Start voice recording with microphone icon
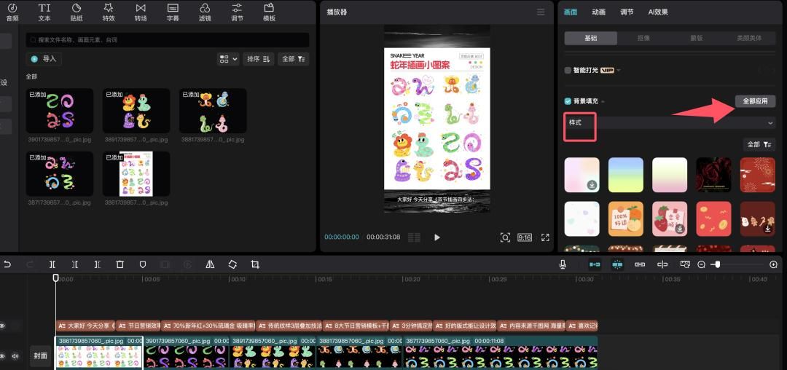The width and height of the screenshot is (787, 370). [563, 264]
